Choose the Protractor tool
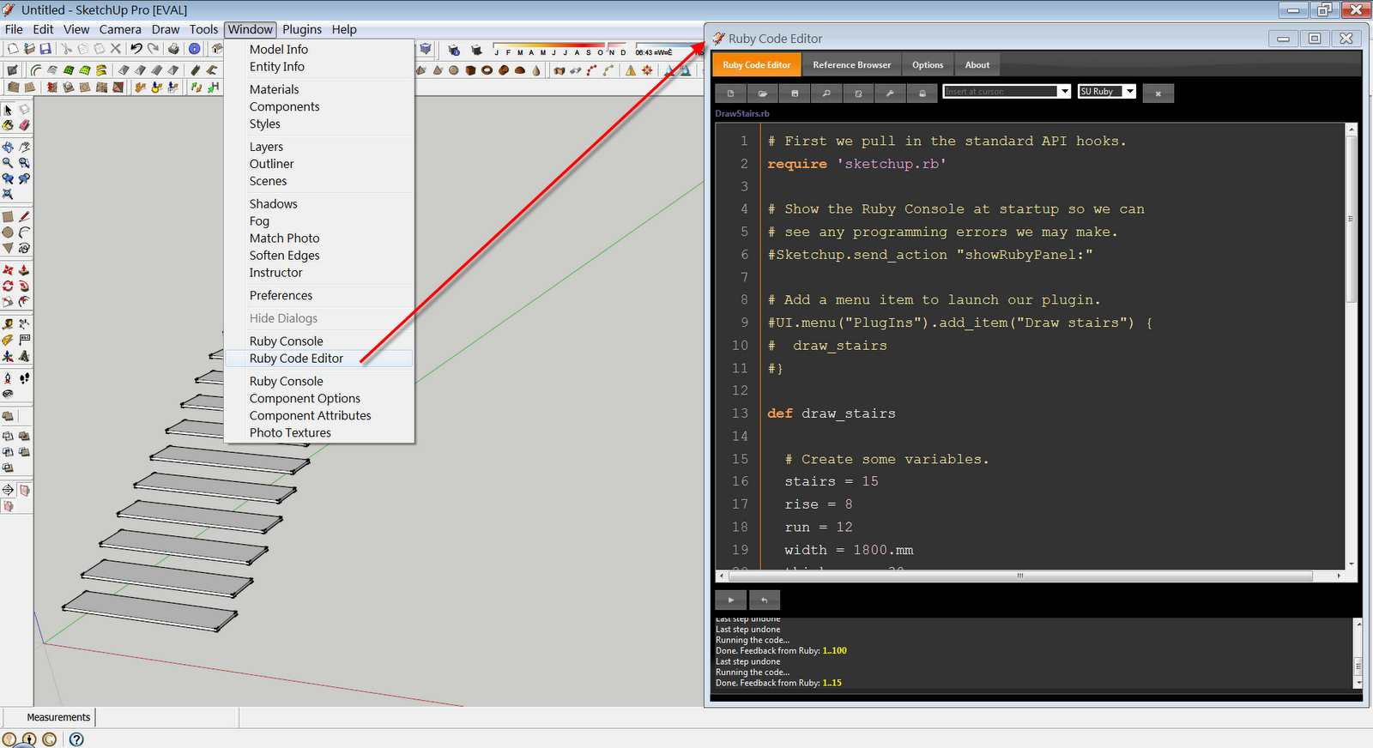 (8, 340)
